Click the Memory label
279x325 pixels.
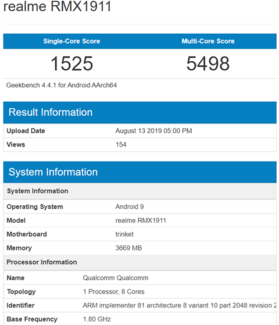[x=19, y=248]
